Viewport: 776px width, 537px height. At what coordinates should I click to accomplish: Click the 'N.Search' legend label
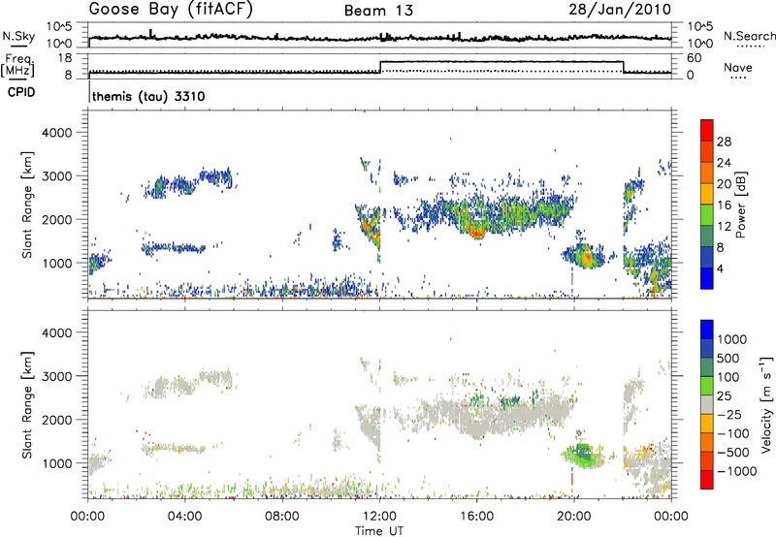[749, 36]
